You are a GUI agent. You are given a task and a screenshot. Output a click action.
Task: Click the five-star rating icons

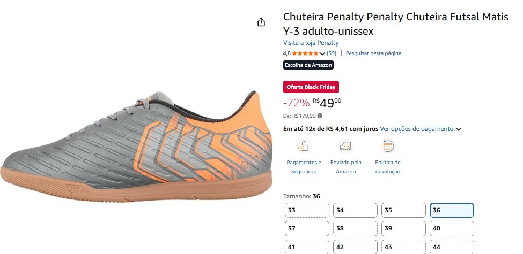pyautogui.click(x=305, y=53)
